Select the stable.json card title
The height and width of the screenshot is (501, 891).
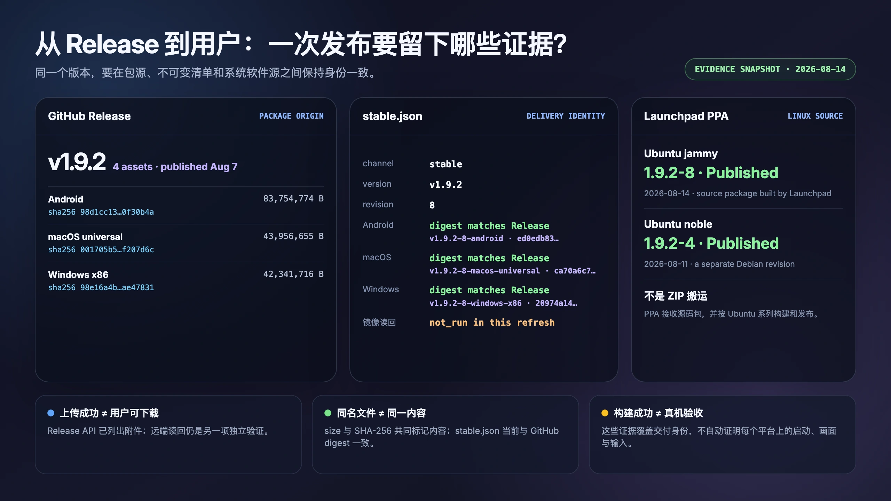[393, 116]
